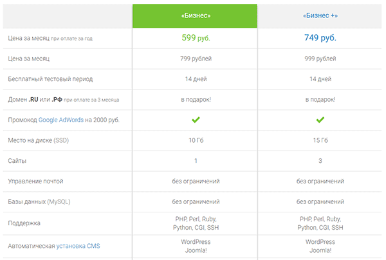Click the Бесплатный тестовый период label
This screenshot has width=386, height=260.
tap(50, 79)
